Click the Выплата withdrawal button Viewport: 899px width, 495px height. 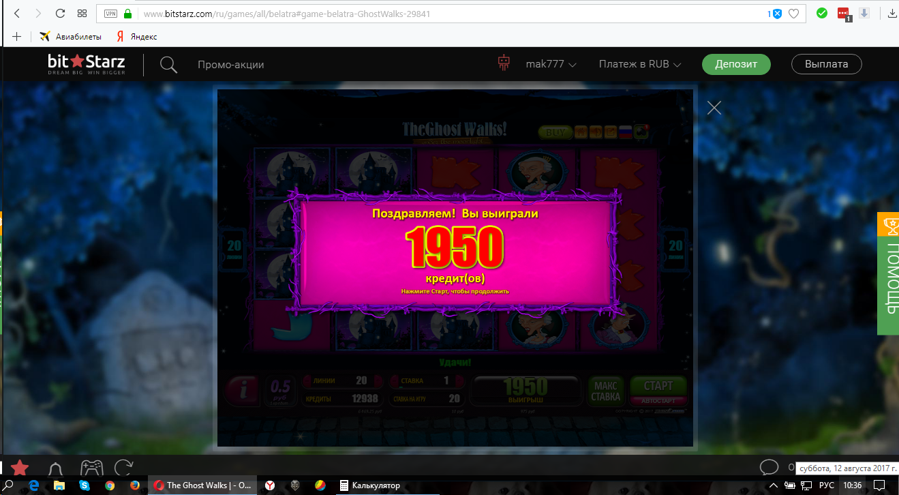point(826,64)
